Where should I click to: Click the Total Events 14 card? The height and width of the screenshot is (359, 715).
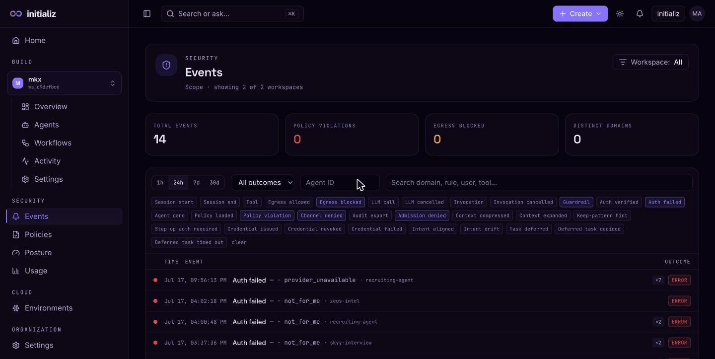point(212,135)
